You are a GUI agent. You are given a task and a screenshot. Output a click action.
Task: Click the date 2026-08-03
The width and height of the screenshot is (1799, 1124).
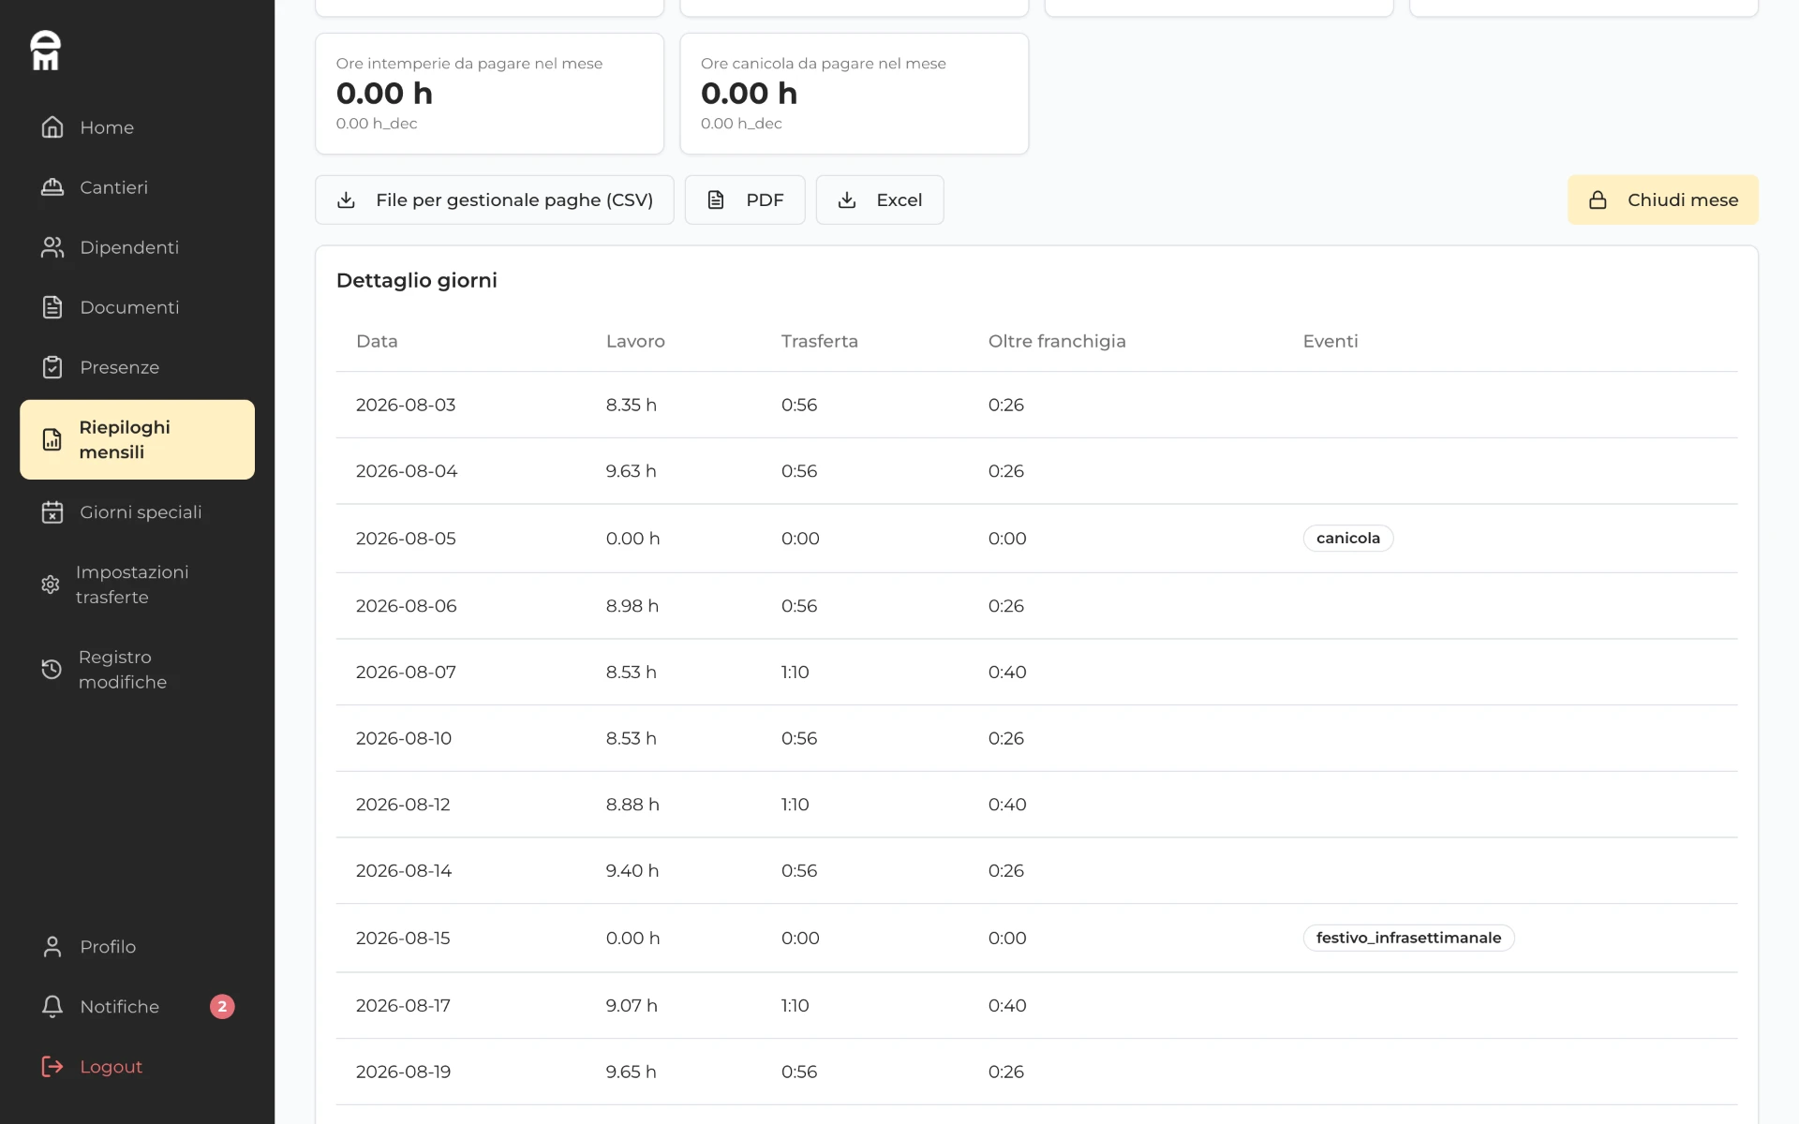point(406,405)
